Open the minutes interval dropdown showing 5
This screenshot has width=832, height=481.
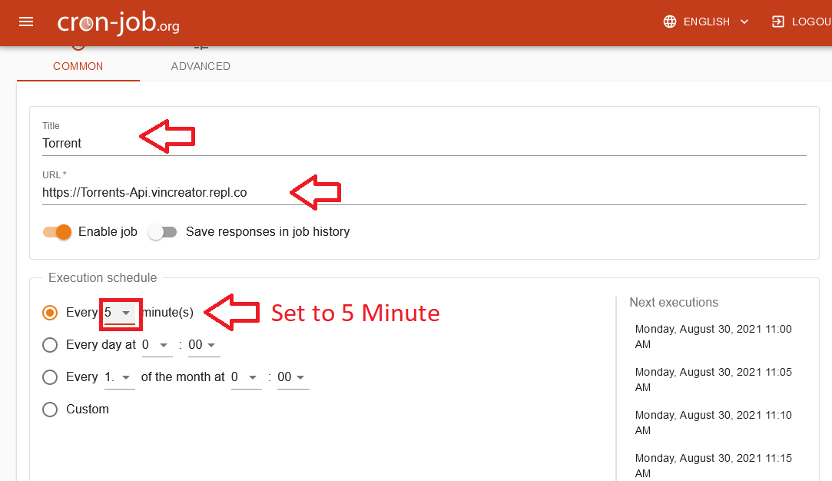click(119, 313)
